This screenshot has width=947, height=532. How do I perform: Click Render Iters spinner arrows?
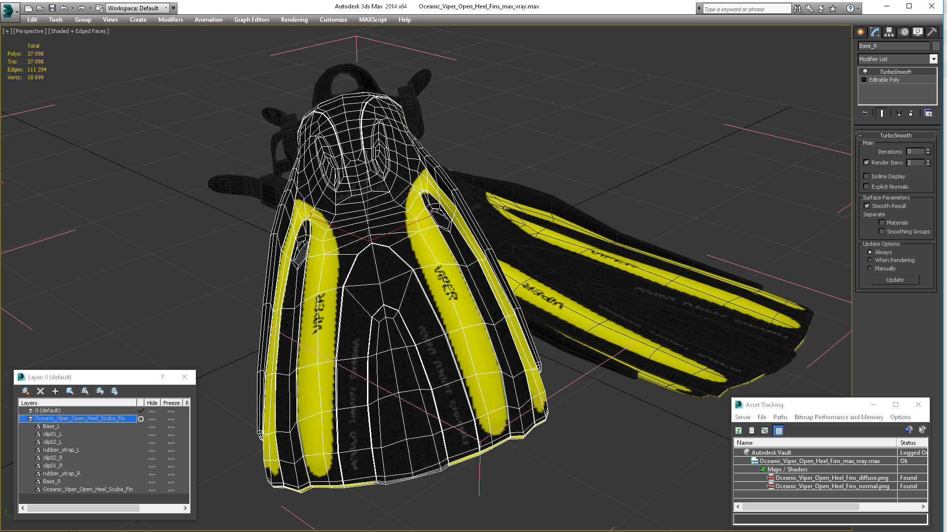point(928,163)
